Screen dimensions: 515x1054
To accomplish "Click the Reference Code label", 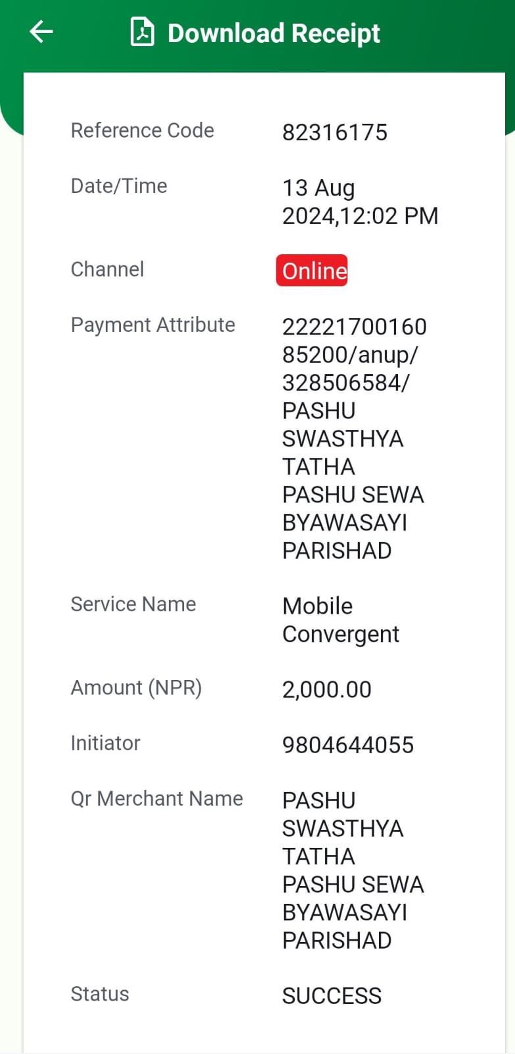I will (x=143, y=130).
